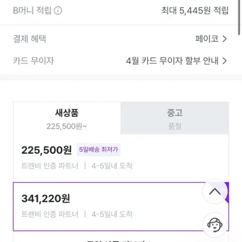The height and width of the screenshot is (242, 242).
Task: Tap 트렌비 인증 파트너 under 341,220원
Action: [50, 214]
